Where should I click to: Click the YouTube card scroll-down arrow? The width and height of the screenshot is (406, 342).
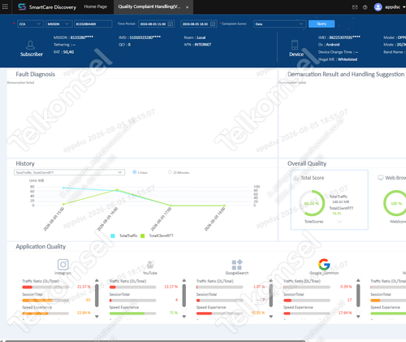(184, 316)
